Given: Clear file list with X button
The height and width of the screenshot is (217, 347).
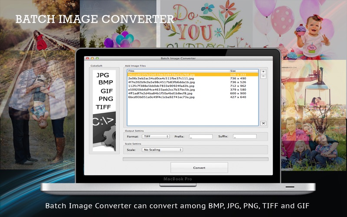Looking at the screenshot, I should pyautogui.click(x=263, y=123).
